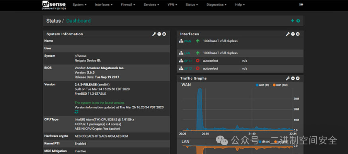
Task: Open the dashboard help question mark icon
Action: pos(298,21)
